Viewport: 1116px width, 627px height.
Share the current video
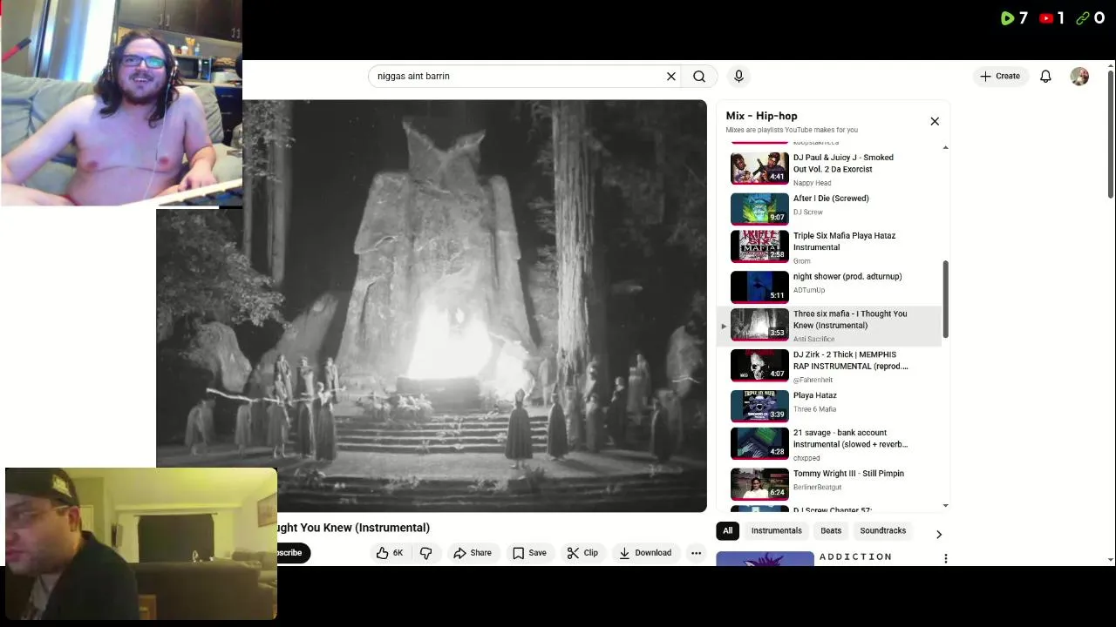(473, 553)
